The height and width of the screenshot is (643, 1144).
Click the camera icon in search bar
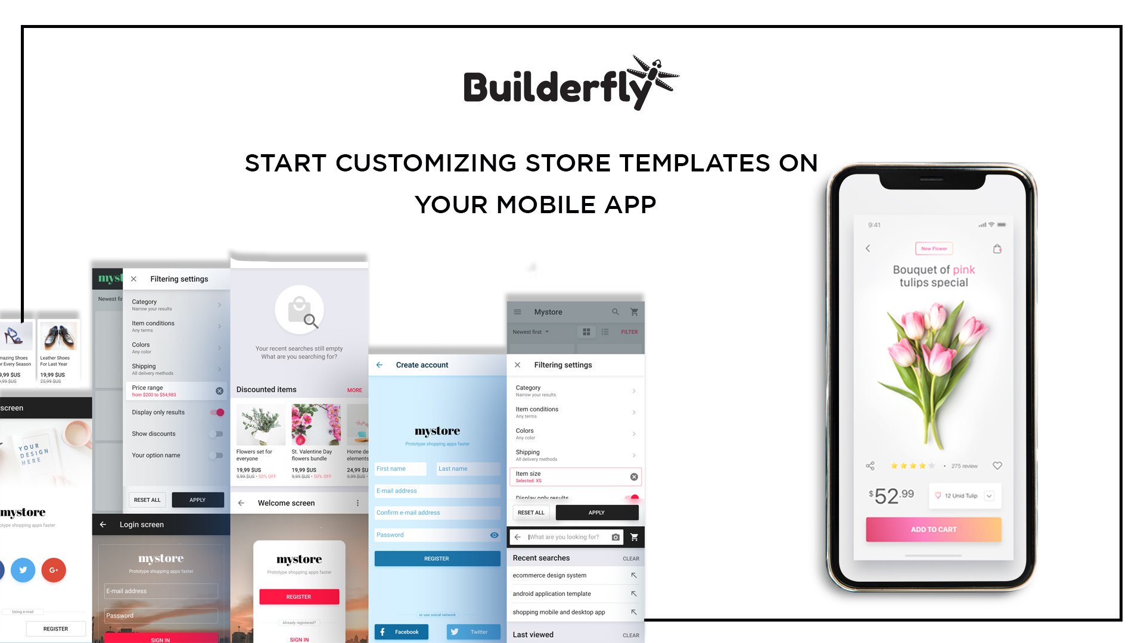tap(617, 538)
